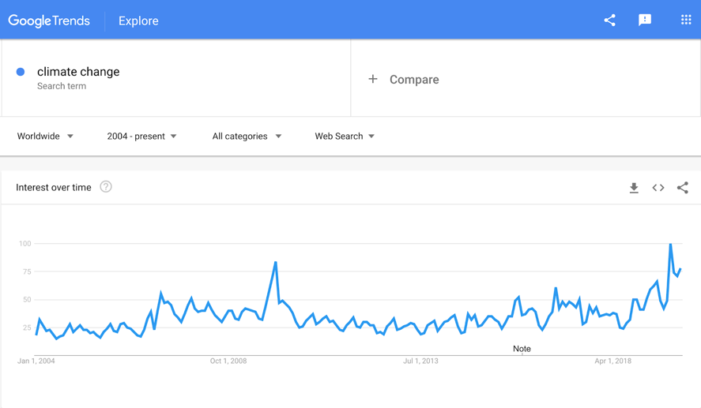Open the Google apps grid
Image resolution: width=701 pixels, height=408 pixels.
[685, 21]
